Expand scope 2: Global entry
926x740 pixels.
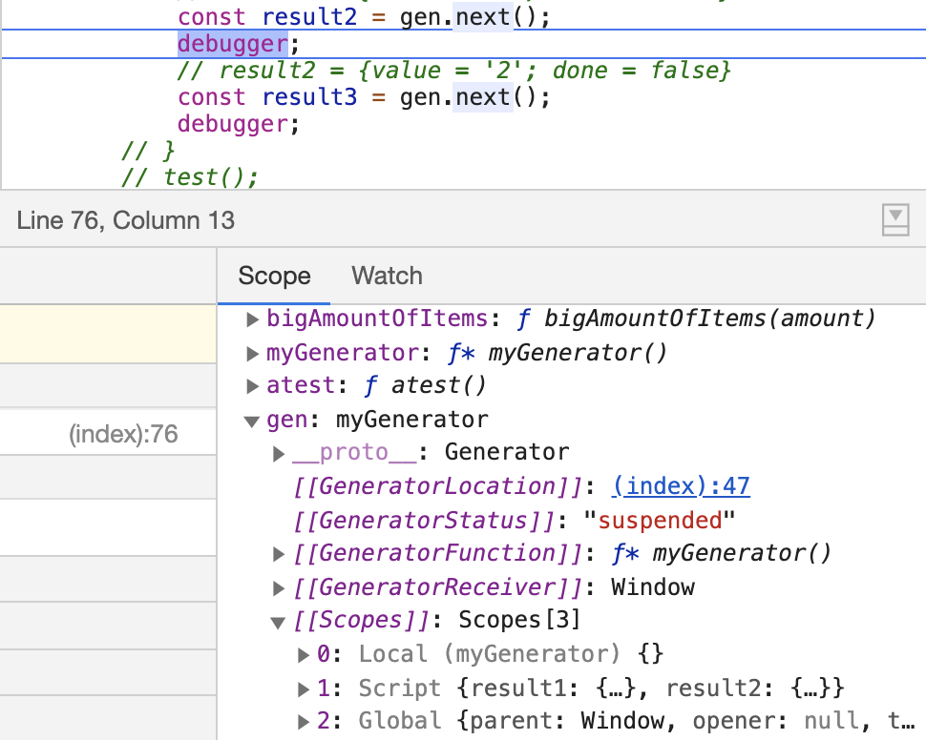[304, 721]
